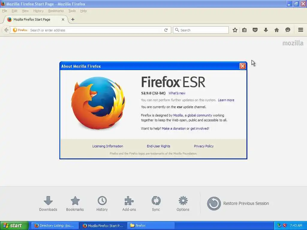Click the Make a donation link
Image resolution: width=307 pixels, height=230 pixels.
[174, 128]
